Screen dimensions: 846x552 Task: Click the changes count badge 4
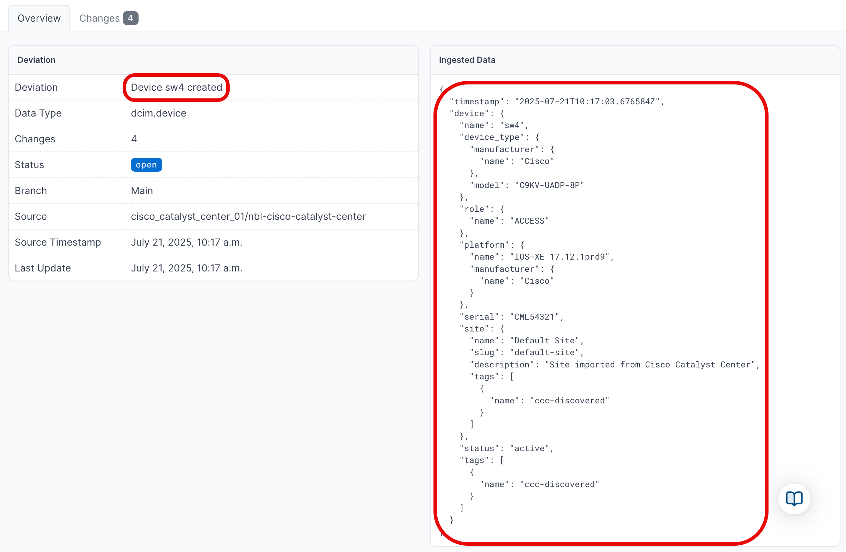(131, 18)
